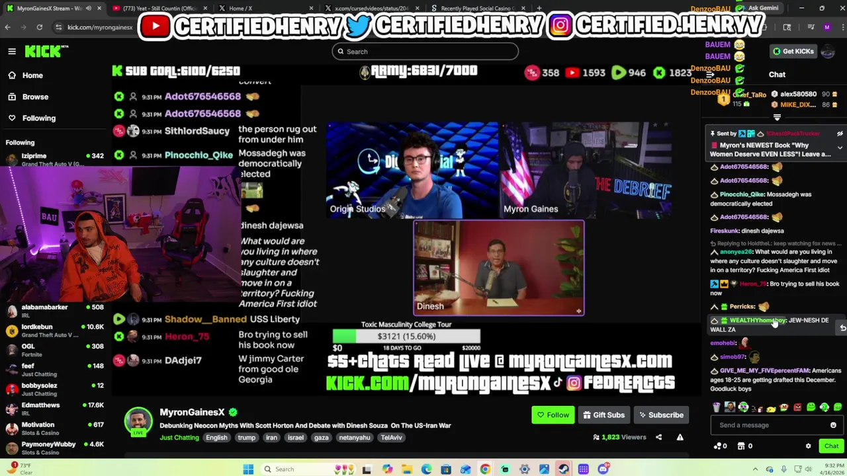Click username Fireskunk in chat panel
This screenshot has width=847, height=476.
point(725,231)
